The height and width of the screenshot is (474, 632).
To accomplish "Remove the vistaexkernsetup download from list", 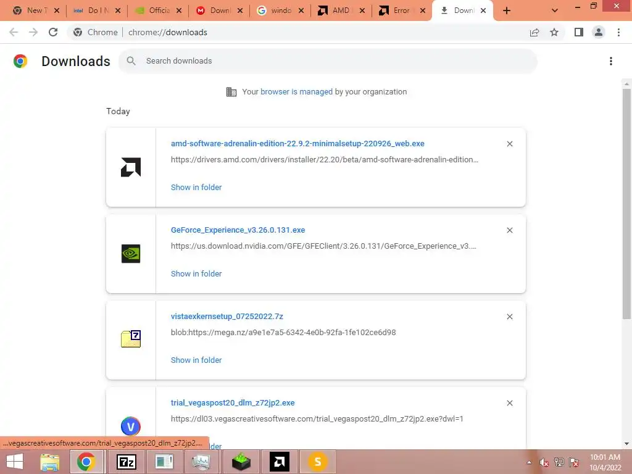I will [509, 317].
